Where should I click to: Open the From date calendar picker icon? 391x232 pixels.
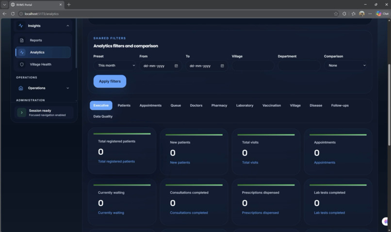176,66
